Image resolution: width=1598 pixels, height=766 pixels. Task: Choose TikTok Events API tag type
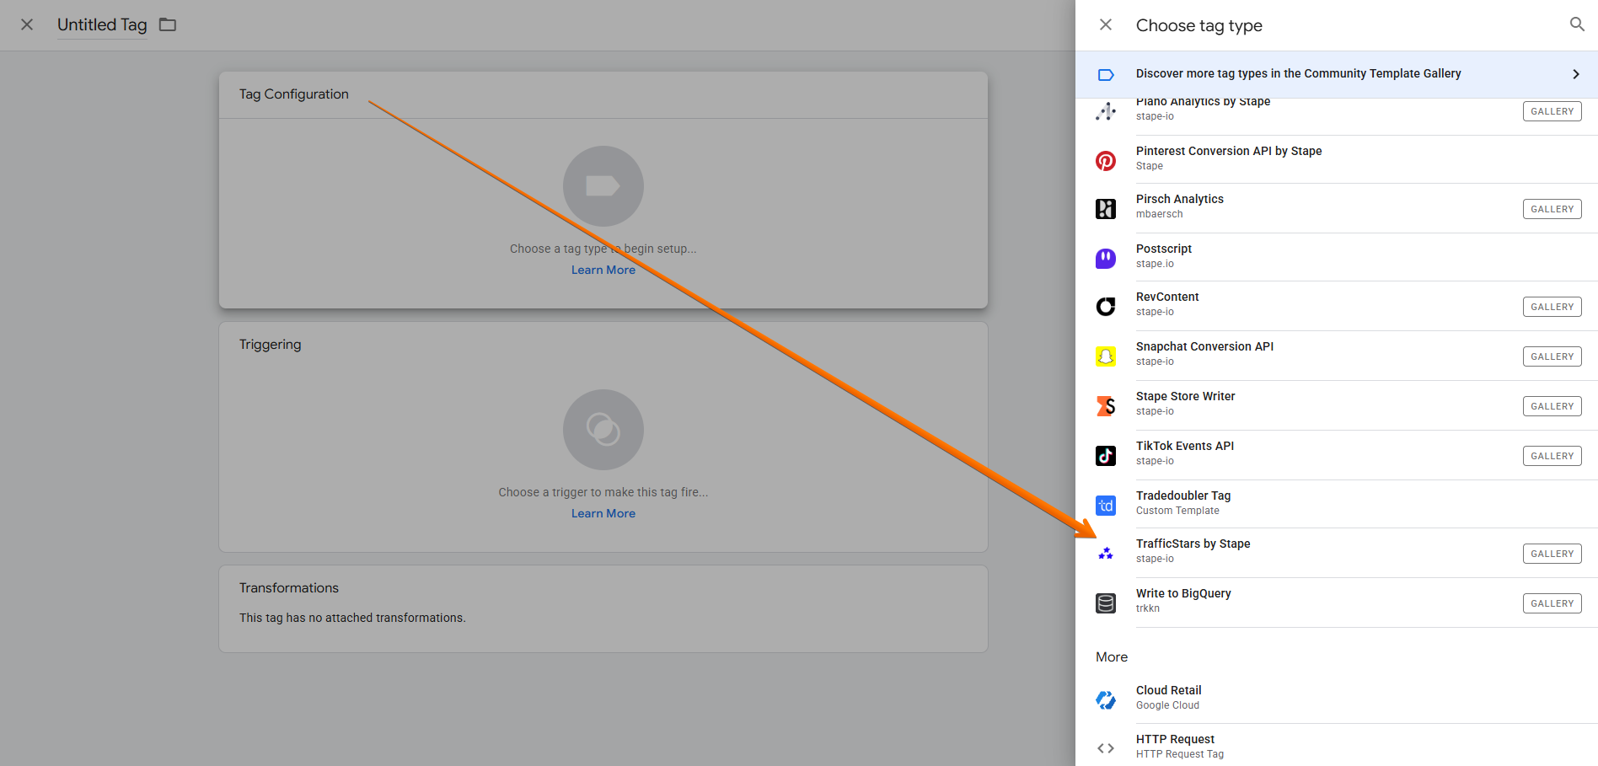1337,454
